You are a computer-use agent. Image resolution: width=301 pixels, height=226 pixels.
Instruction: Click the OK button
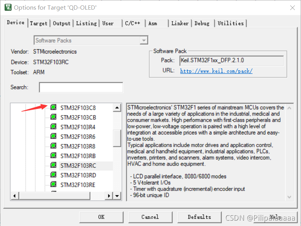[x=101, y=217]
